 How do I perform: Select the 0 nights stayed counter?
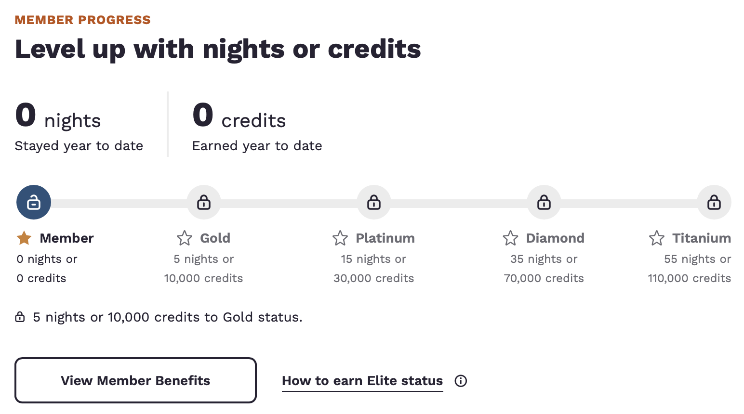[58, 118]
